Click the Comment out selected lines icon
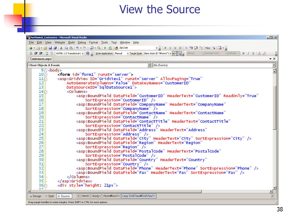292x219 pixels. coord(47,54)
